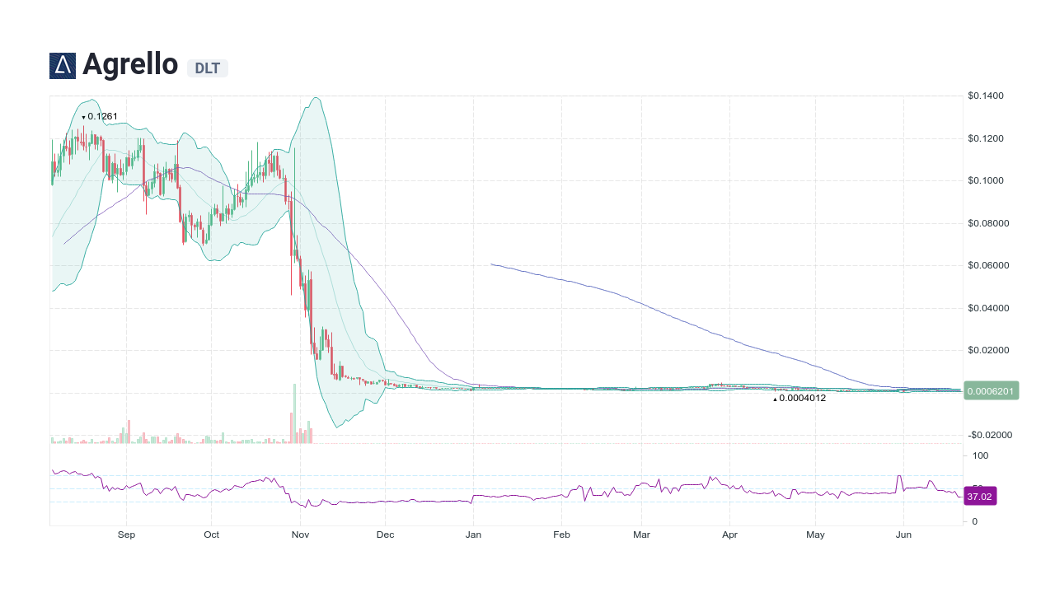The image size is (1055, 593).
Task: Click the Apr label on time axis
Action: coord(729,535)
